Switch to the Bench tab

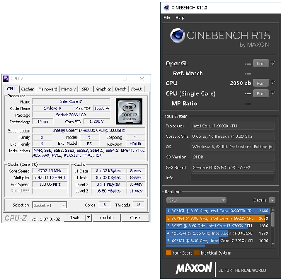121,89
